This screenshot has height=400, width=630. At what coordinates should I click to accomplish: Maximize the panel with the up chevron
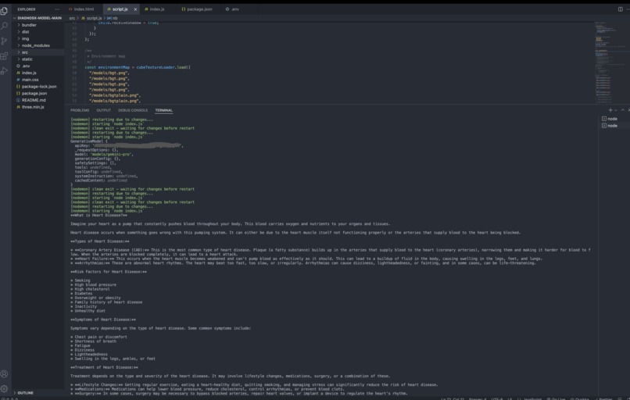click(623, 110)
